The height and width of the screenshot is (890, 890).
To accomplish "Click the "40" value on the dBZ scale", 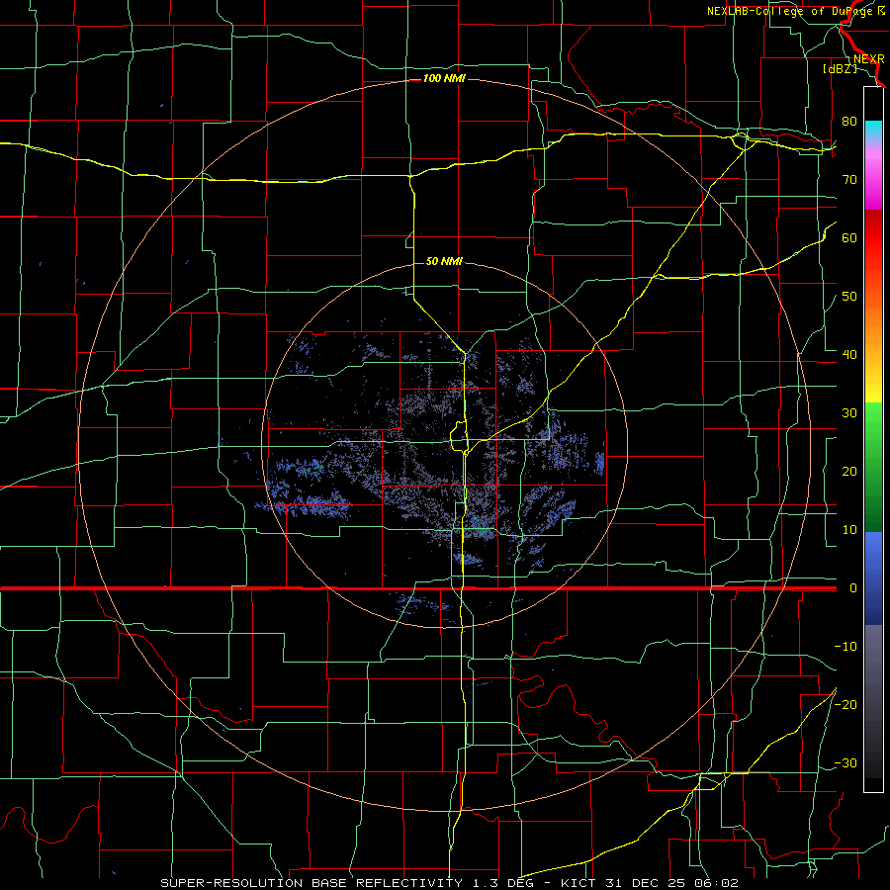I will (x=849, y=355).
